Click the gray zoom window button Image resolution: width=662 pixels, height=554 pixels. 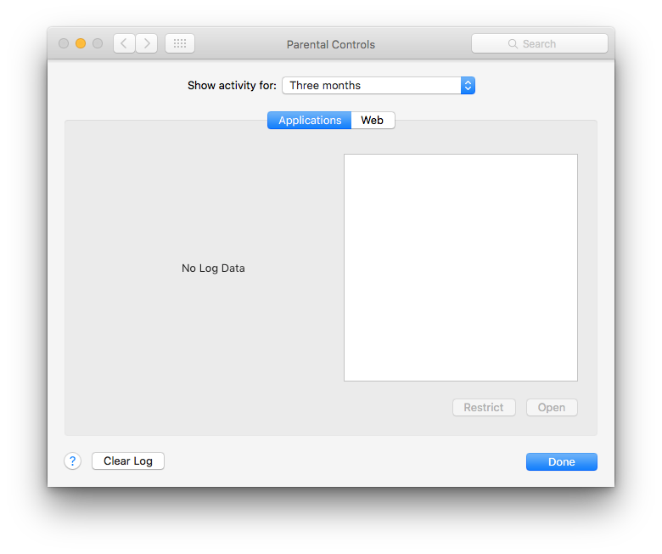coord(98,43)
